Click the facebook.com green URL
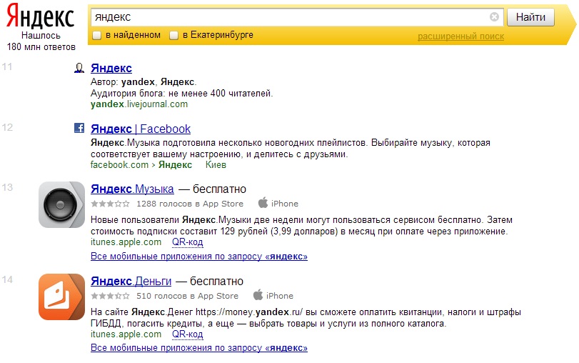 pos(119,165)
